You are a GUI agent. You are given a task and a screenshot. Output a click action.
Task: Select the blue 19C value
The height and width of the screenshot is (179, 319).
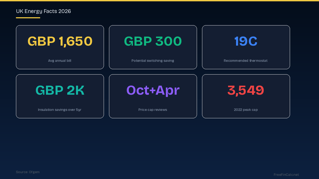(246, 41)
